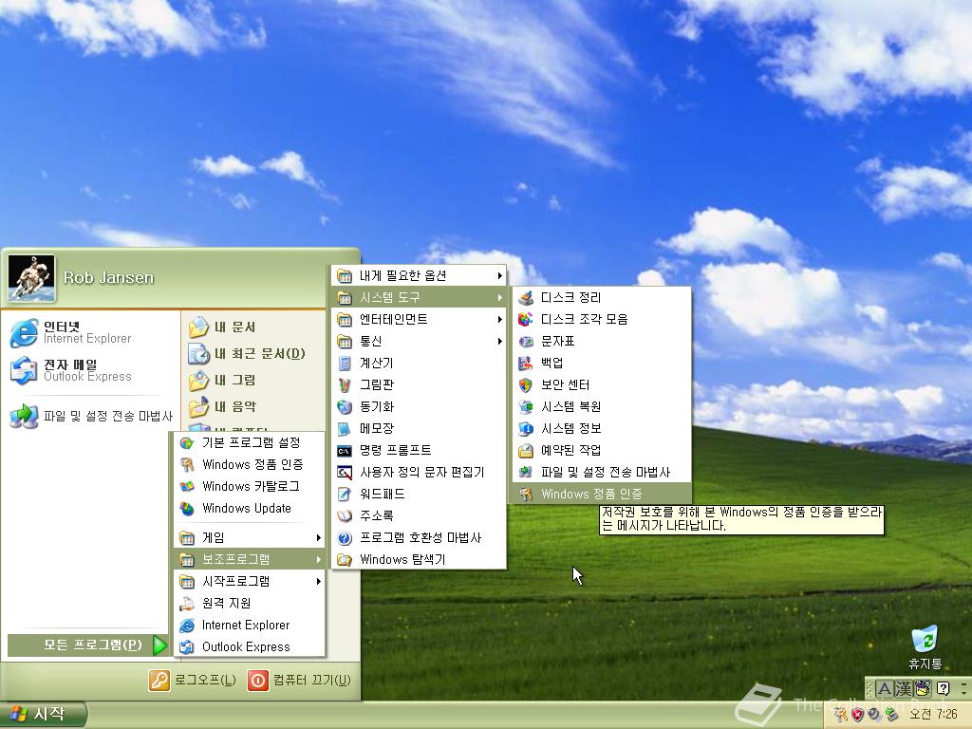The height and width of the screenshot is (729, 972).
Task: Expand 시스템 도구 submenu
Action: coord(419,297)
